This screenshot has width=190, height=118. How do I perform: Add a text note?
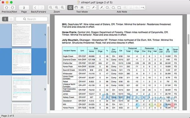tap(101, 8)
